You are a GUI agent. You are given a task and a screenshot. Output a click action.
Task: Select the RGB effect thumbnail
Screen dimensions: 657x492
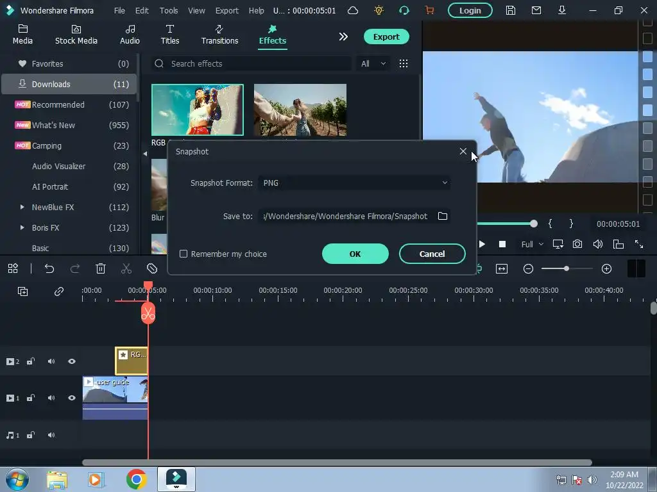(198, 110)
